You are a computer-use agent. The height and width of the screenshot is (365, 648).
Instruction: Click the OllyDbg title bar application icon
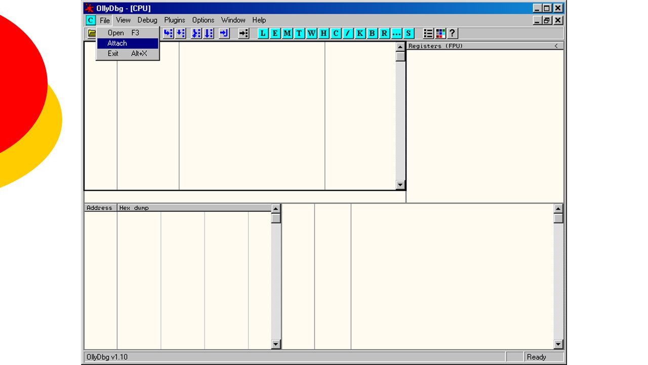(90, 8)
